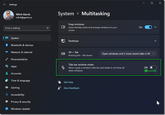Expand the Desktops section

[x=156, y=41]
